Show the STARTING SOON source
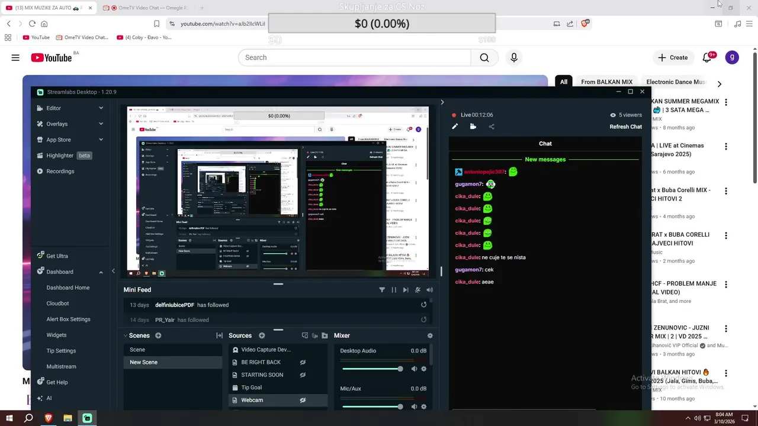 303,375
